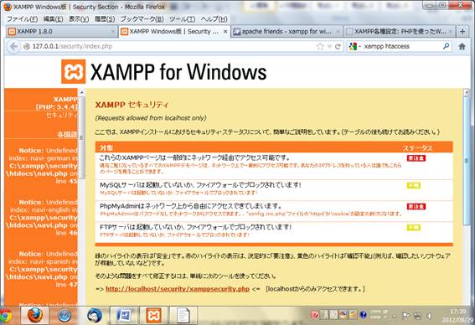Open the 編集(E) menu
Image resolution: width=475 pixels, height=325 pixels.
pyautogui.click(x=53, y=19)
